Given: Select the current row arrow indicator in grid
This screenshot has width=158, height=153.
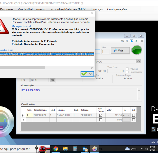Looking at the screenshot, I should coord(23,115).
